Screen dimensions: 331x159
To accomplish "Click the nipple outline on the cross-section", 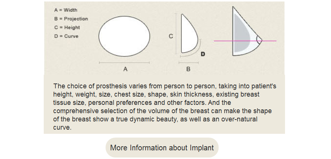I will [x=259, y=40].
